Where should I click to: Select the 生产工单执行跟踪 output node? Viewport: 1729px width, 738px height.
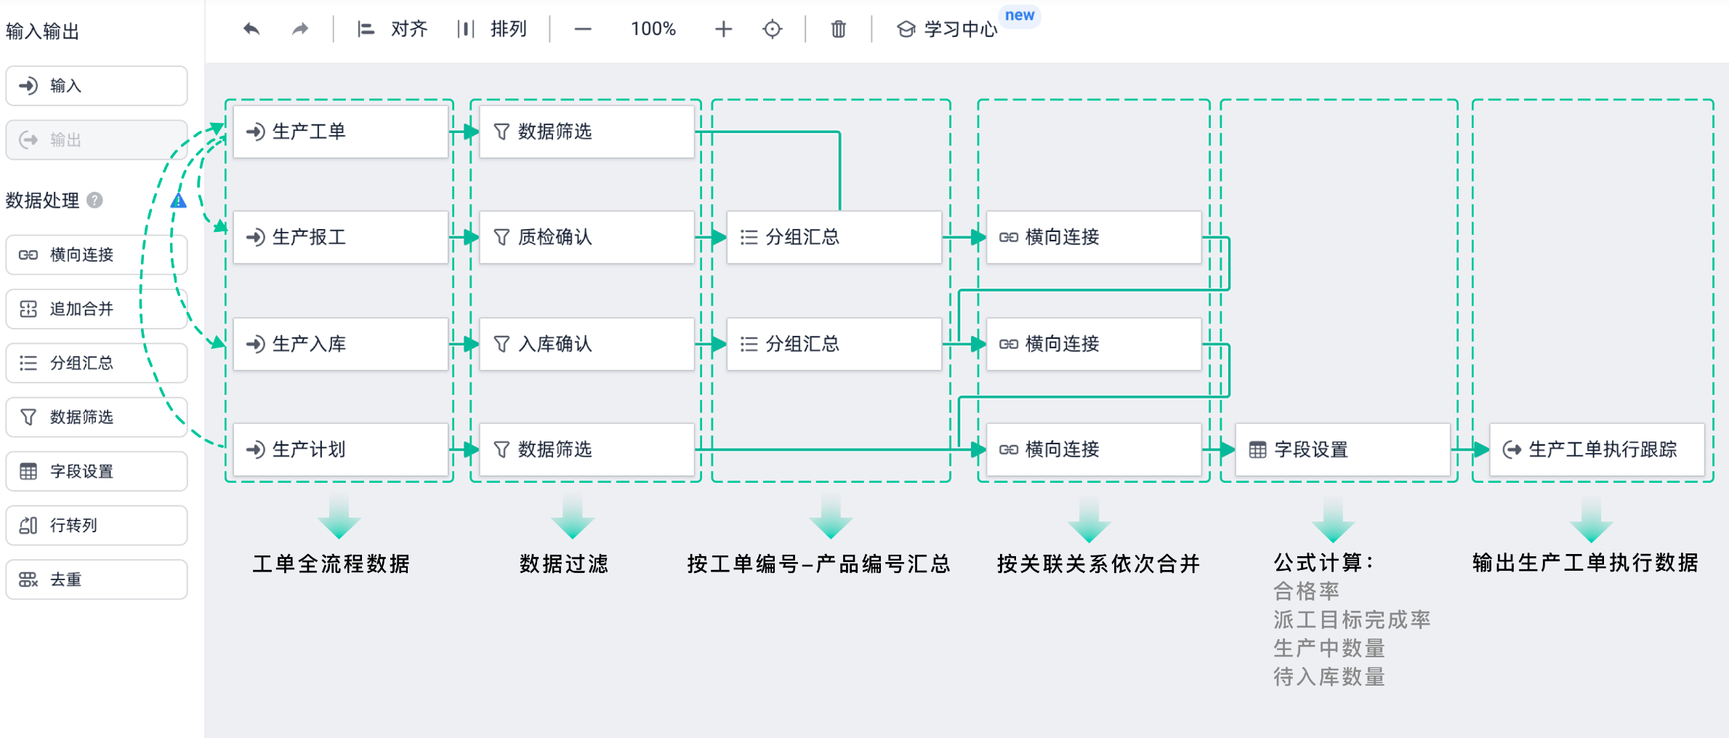[1597, 449]
